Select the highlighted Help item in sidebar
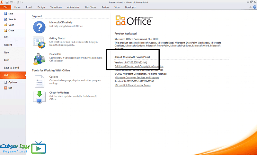Viewport: 257px width, 155px height. click(x=13, y=75)
